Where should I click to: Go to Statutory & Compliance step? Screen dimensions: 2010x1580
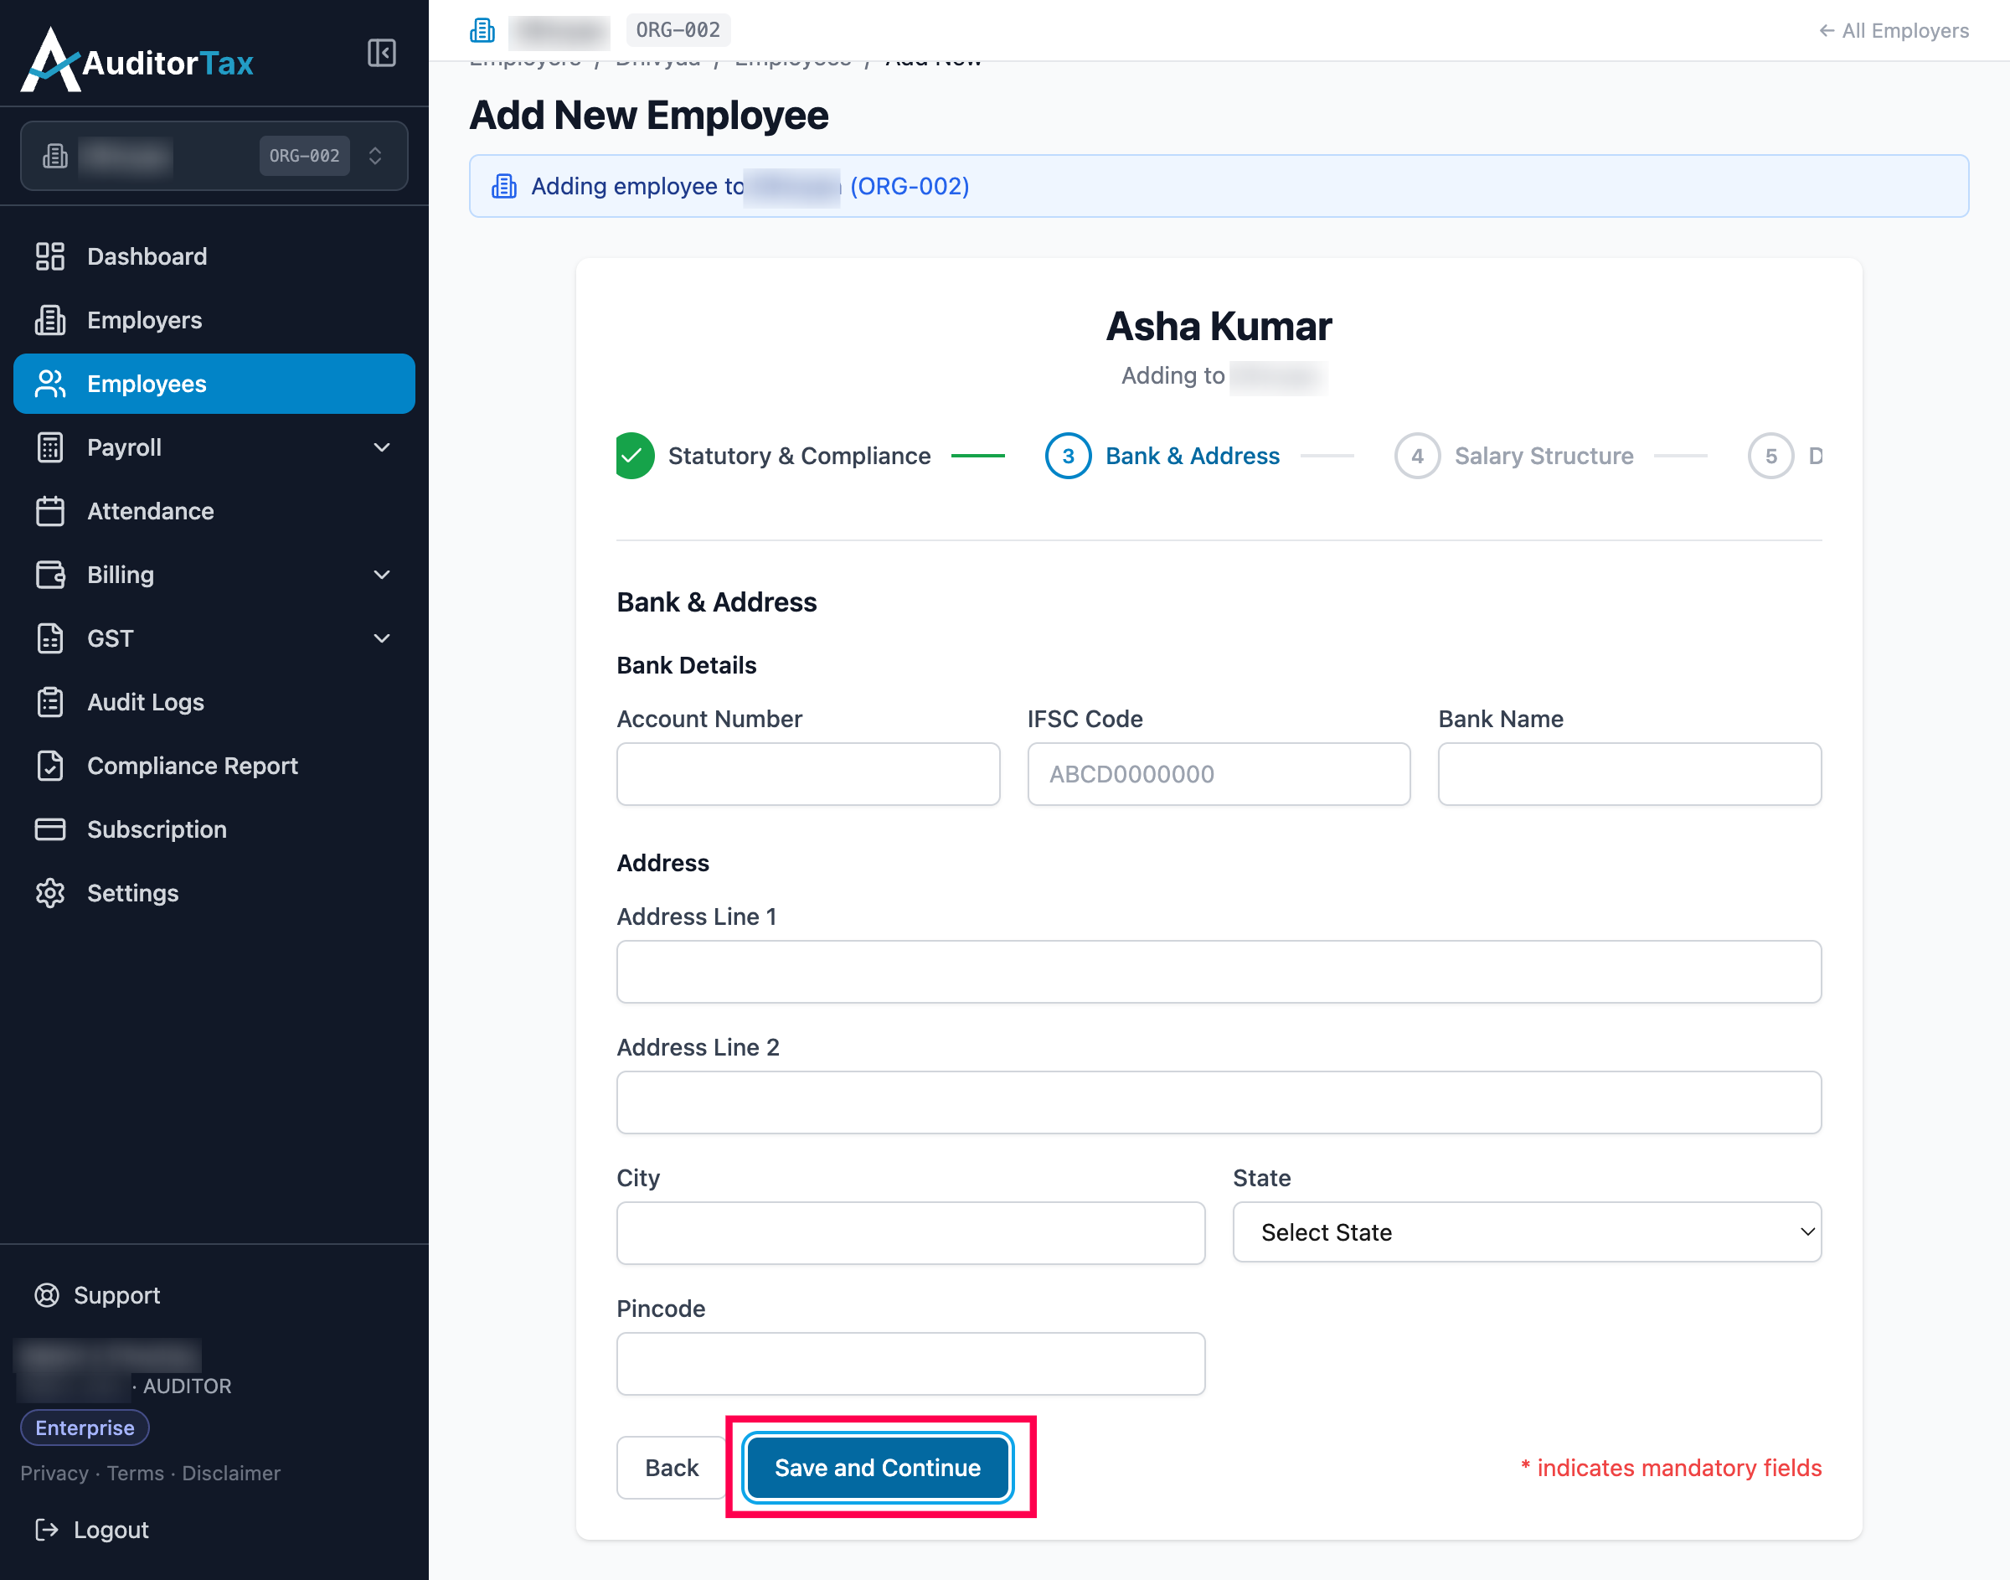click(x=773, y=456)
